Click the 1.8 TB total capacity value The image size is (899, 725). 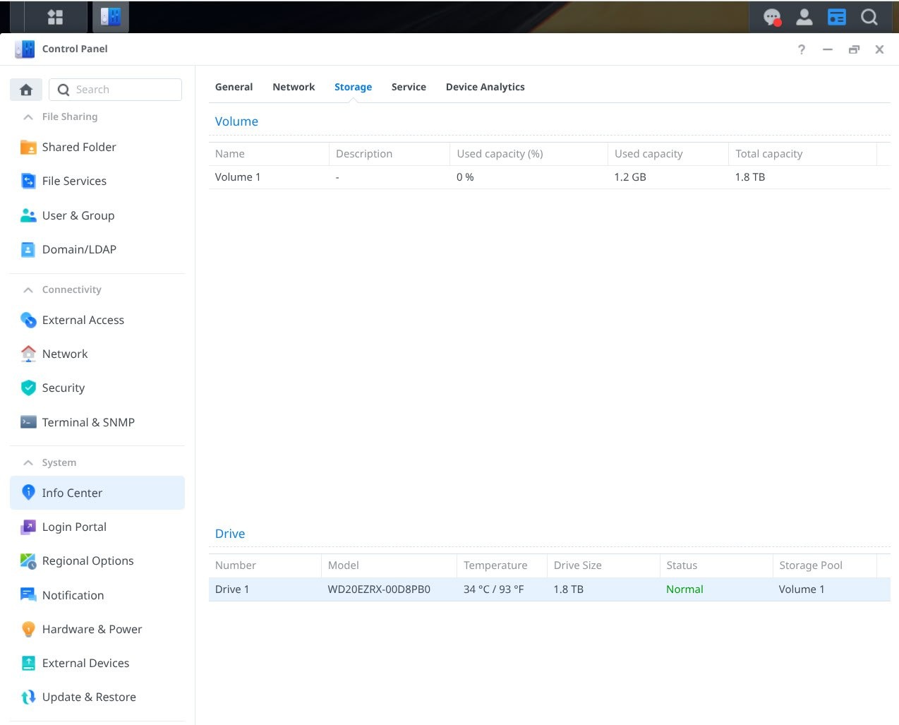coord(750,177)
